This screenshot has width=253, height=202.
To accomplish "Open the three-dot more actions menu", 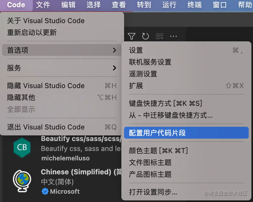I will (x=174, y=36).
